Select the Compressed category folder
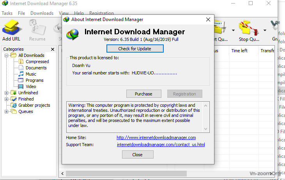The image size is (285, 180). point(21,62)
